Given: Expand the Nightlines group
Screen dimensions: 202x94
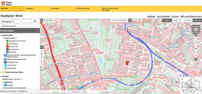Looking at the screenshot, I should coord(3,82).
